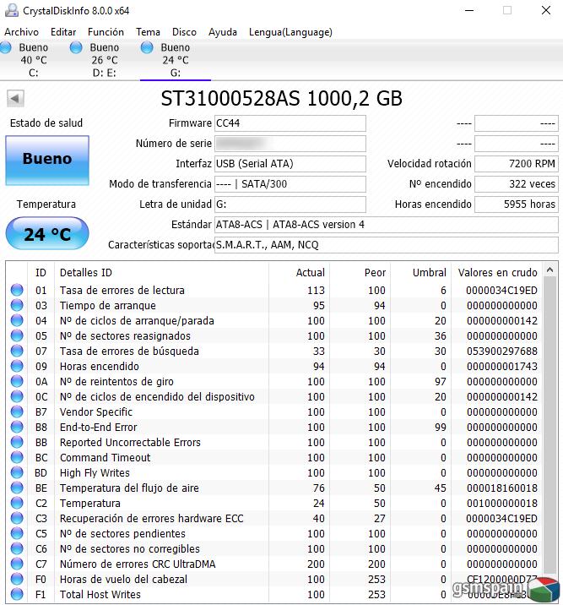Select the G: drive status icon
This screenshot has width=563, height=605.
tap(147, 47)
